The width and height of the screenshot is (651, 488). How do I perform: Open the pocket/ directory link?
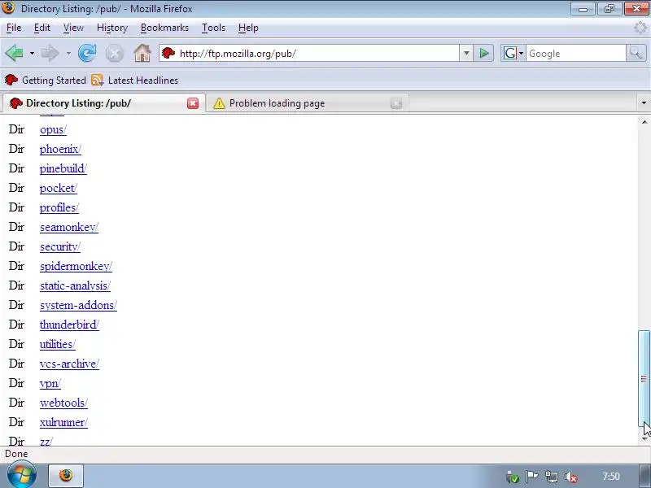click(59, 188)
